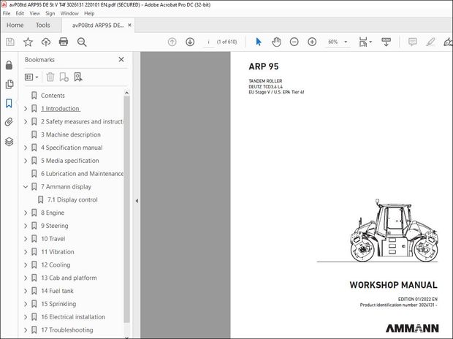The image size is (453, 339).
Task: Go to 17 Troubleshooting bookmark
Action: tap(67, 330)
